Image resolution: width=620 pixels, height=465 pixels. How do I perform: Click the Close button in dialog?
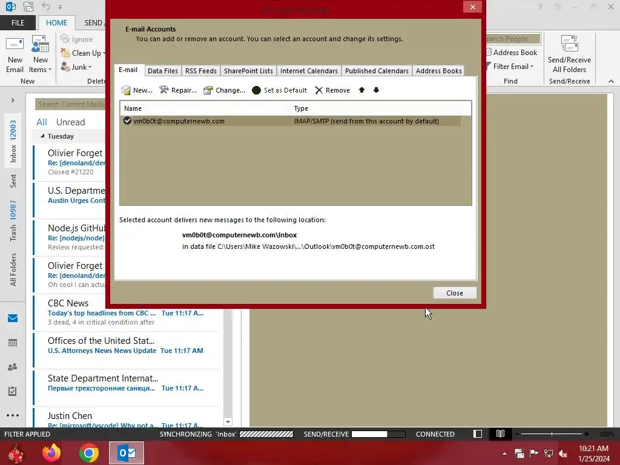455,293
